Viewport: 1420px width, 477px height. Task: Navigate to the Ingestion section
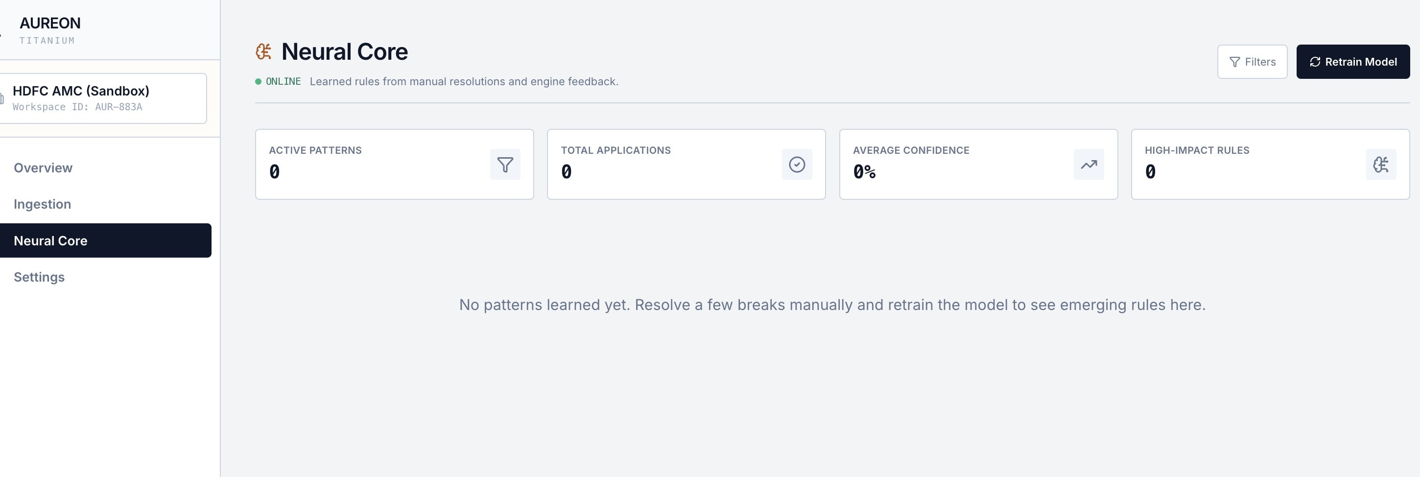pyautogui.click(x=42, y=204)
